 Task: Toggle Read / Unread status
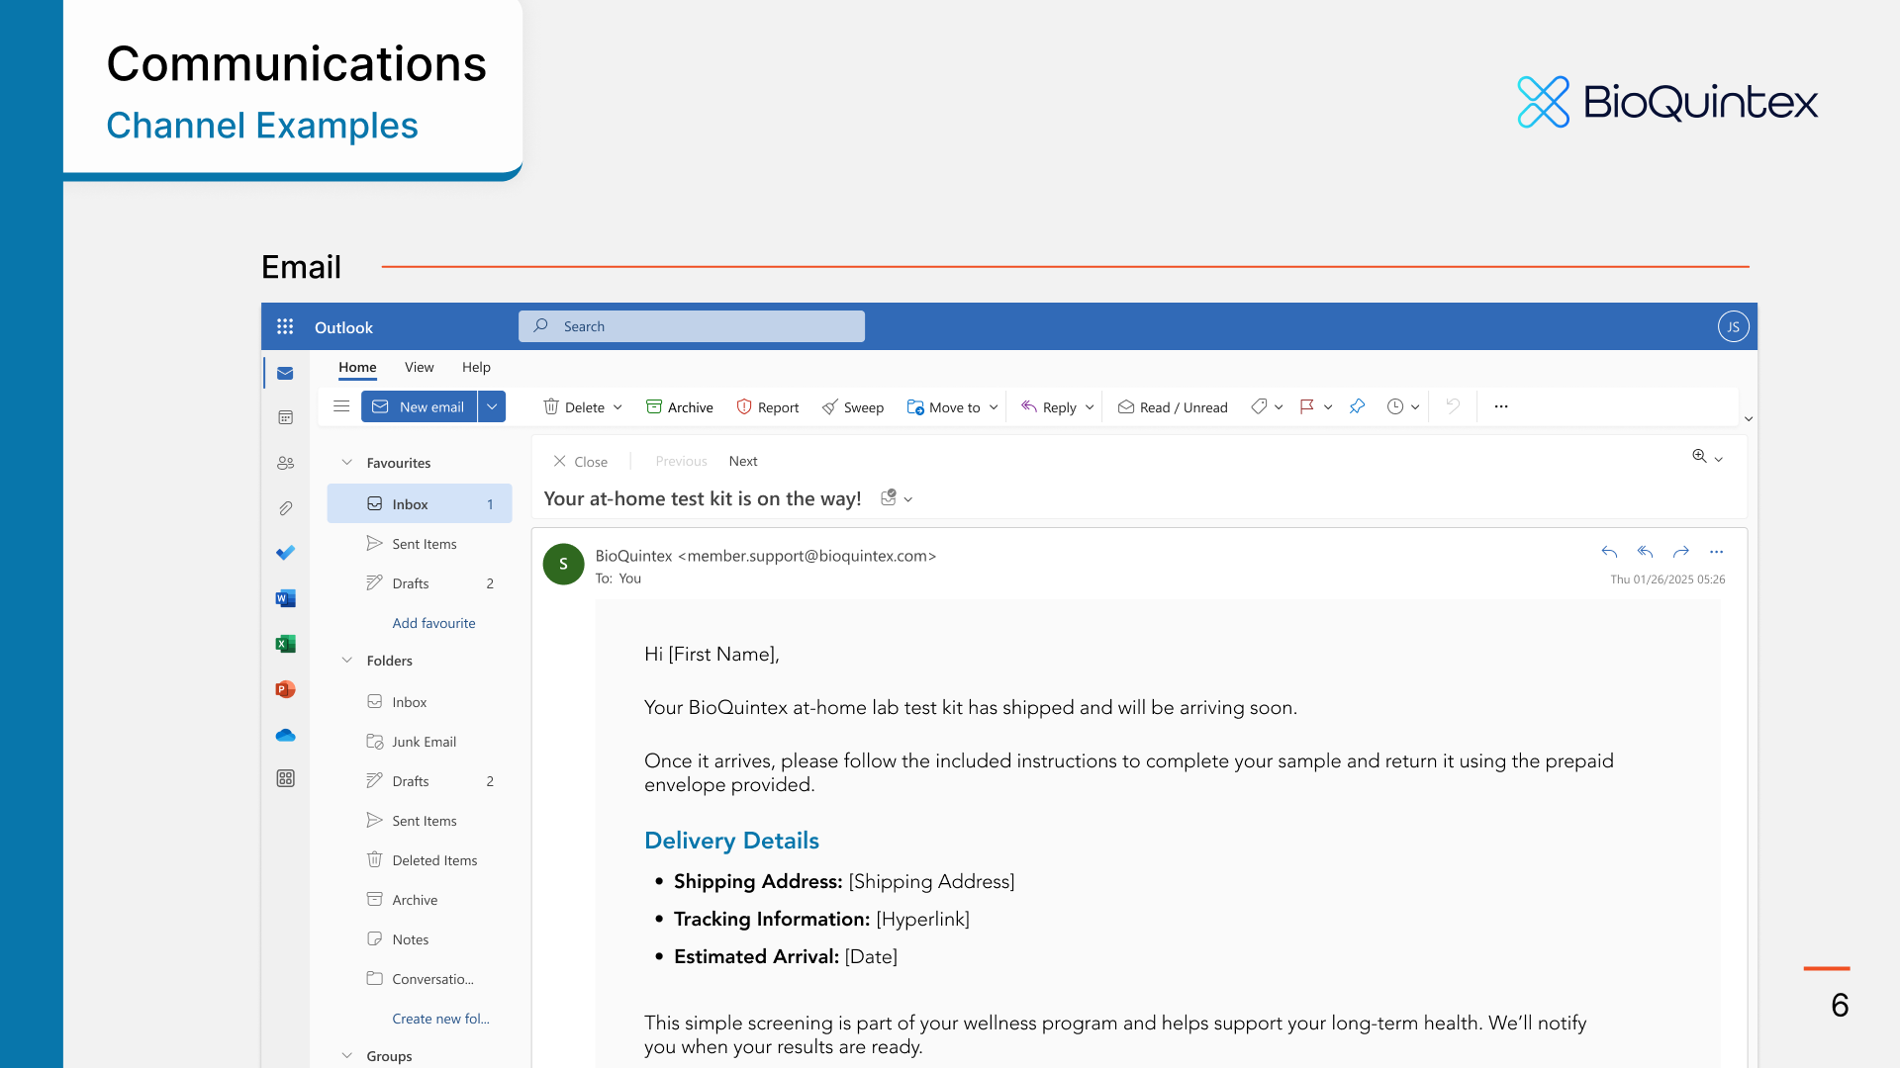(1173, 407)
